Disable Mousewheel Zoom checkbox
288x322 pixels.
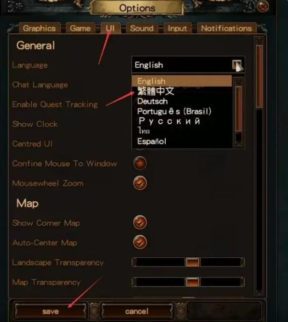140,183
